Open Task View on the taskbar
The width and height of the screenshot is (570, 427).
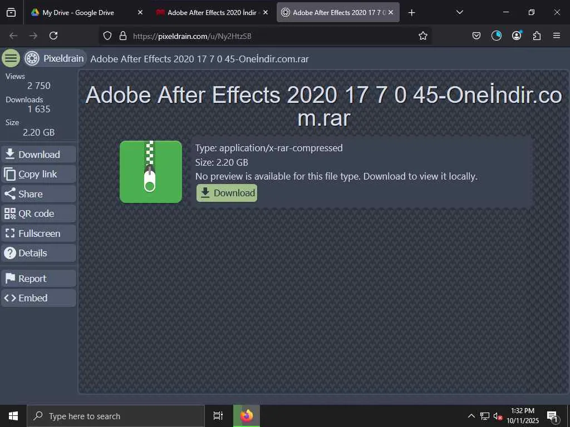coord(218,416)
